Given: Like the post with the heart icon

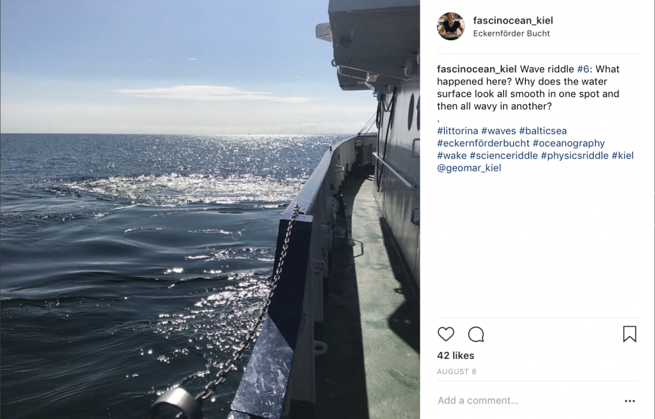Looking at the screenshot, I should pos(446,334).
